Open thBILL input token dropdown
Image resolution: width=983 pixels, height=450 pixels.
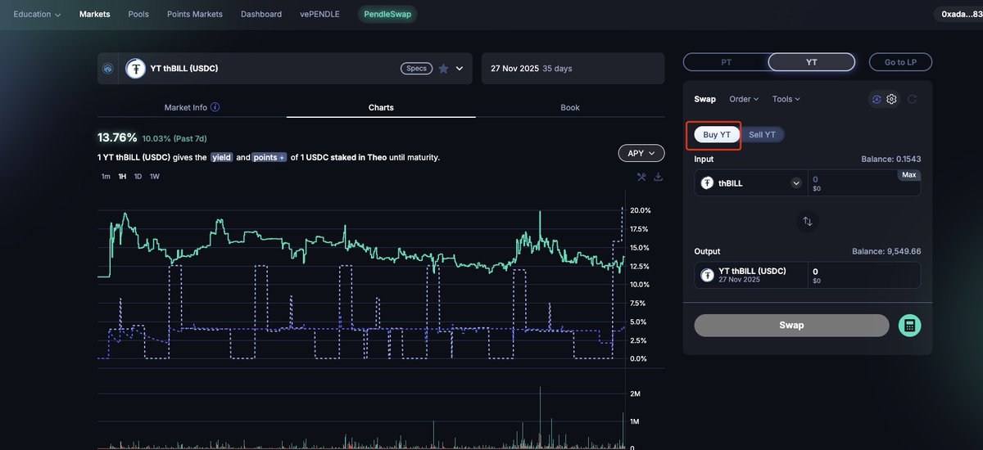pos(796,183)
